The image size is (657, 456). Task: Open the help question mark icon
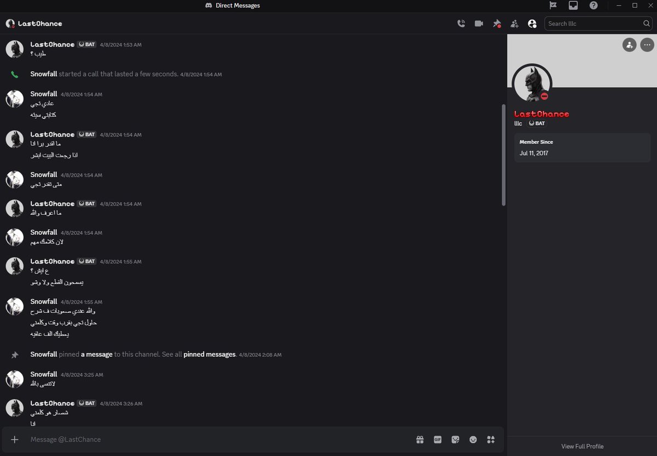point(593,5)
